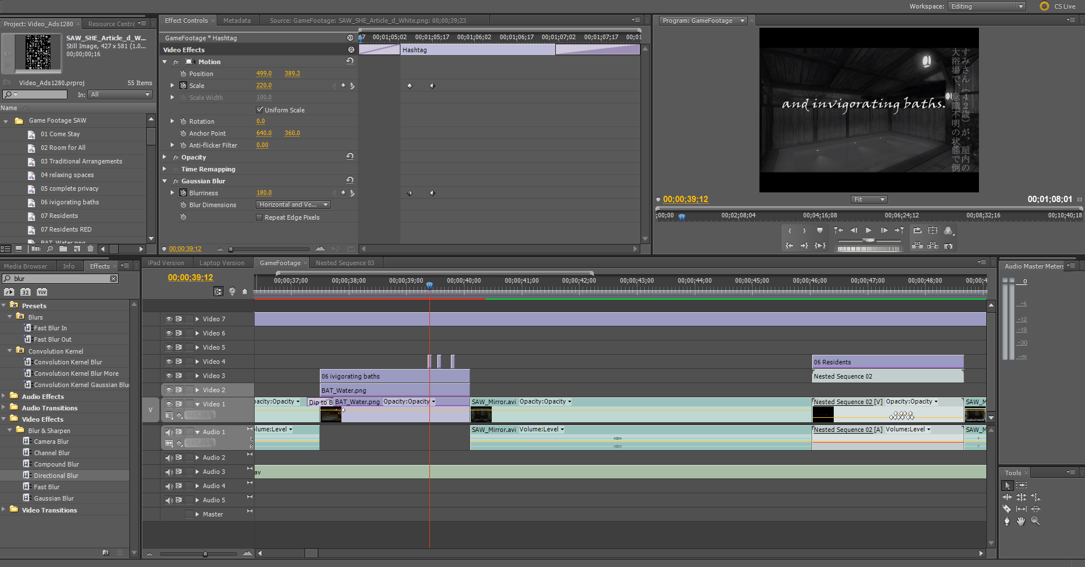1085x567 pixels.
Task: Select the Ripple Edit tool
Action: [x=1007, y=497]
